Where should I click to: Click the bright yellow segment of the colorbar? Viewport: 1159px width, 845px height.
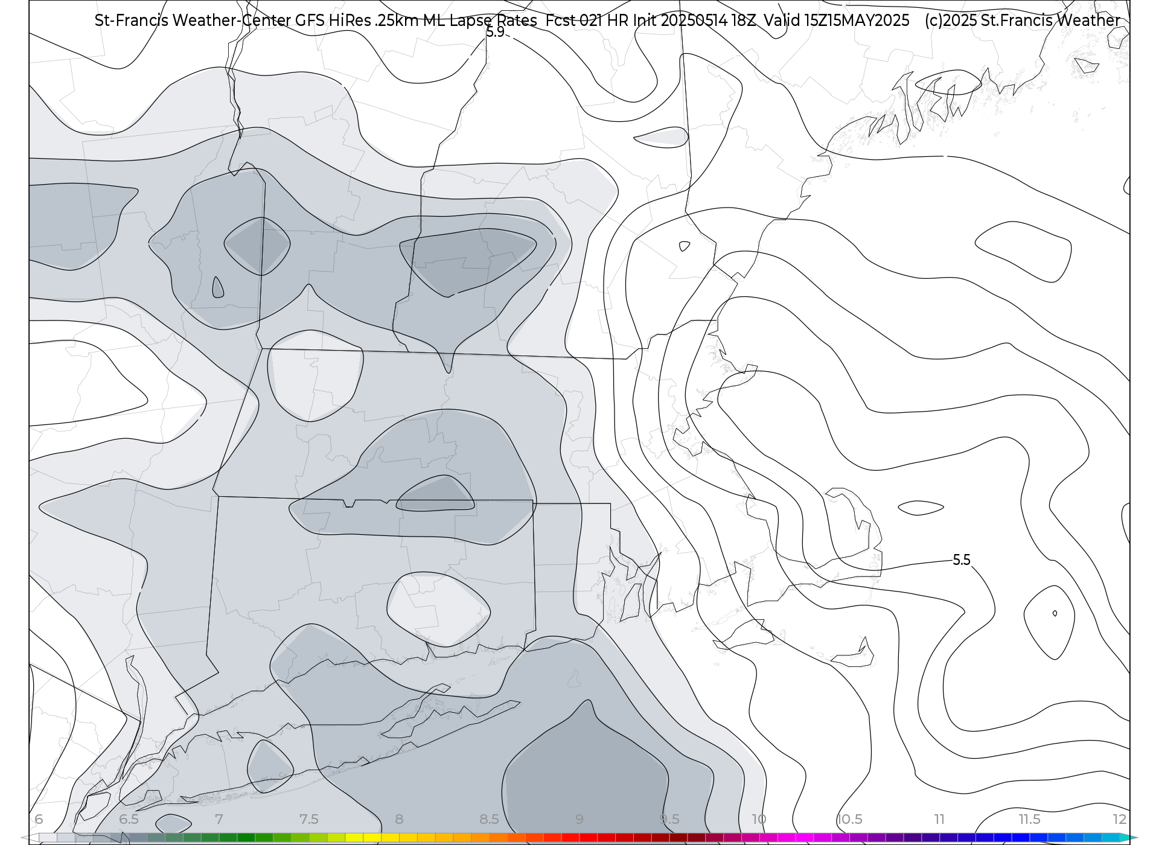click(372, 838)
